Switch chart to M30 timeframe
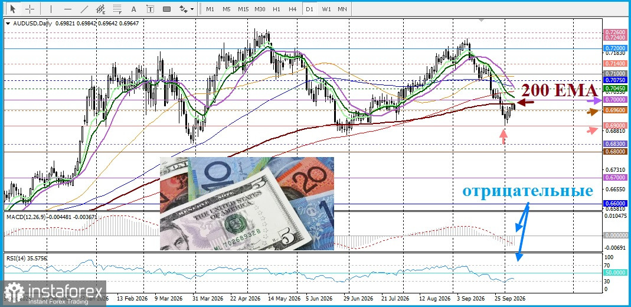This screenshot has width=631, height=307. pyautogui.click(x=260, y=9)
